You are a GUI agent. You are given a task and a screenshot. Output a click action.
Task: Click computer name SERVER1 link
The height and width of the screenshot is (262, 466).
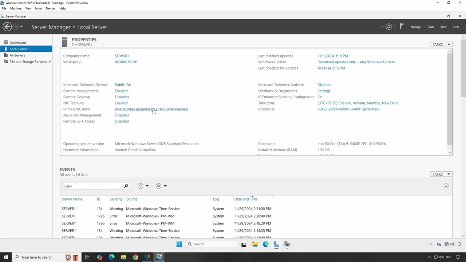tap(122, 56)
